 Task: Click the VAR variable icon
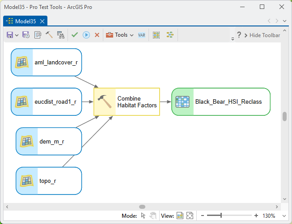(x=142, y=35)
